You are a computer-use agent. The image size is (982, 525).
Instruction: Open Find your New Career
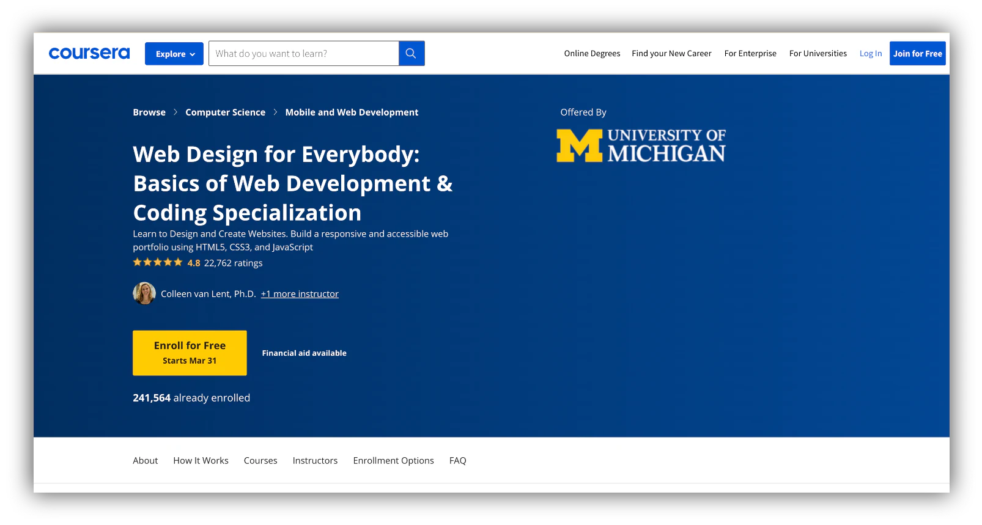pos(671,54)
